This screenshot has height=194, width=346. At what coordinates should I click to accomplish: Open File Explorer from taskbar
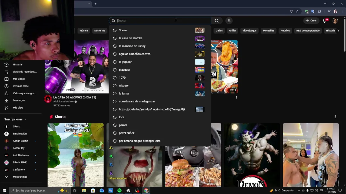84,190
